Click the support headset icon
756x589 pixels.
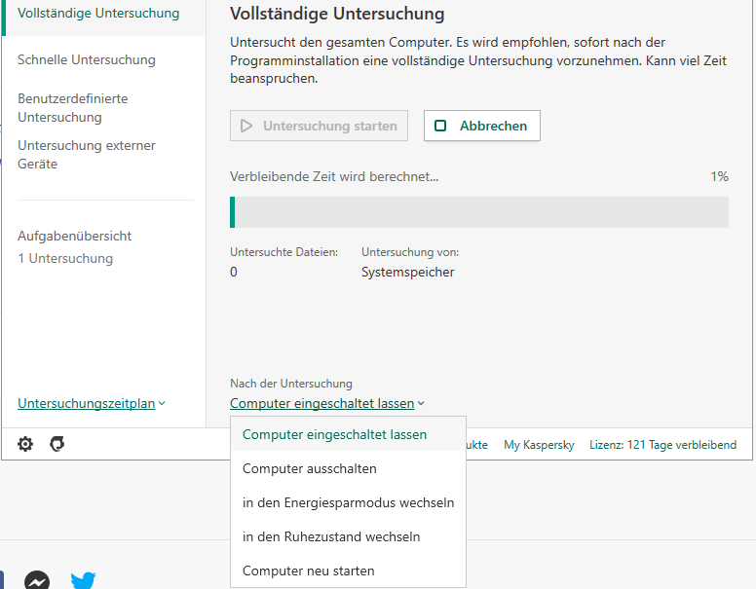pyautogui.click(x=57, y=444)
